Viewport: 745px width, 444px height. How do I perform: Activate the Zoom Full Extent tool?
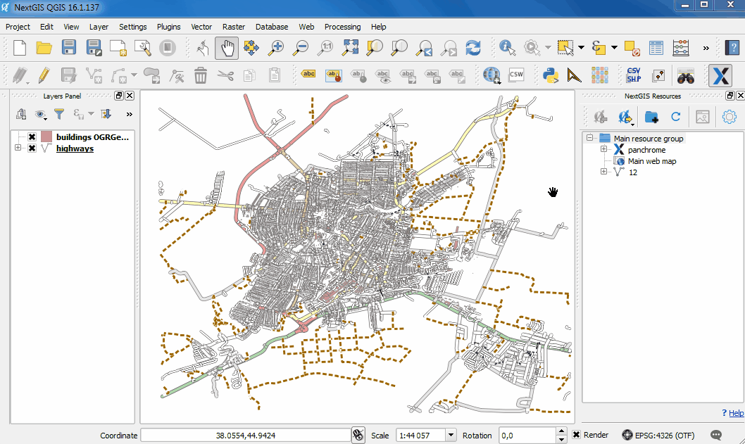(350, 48)
